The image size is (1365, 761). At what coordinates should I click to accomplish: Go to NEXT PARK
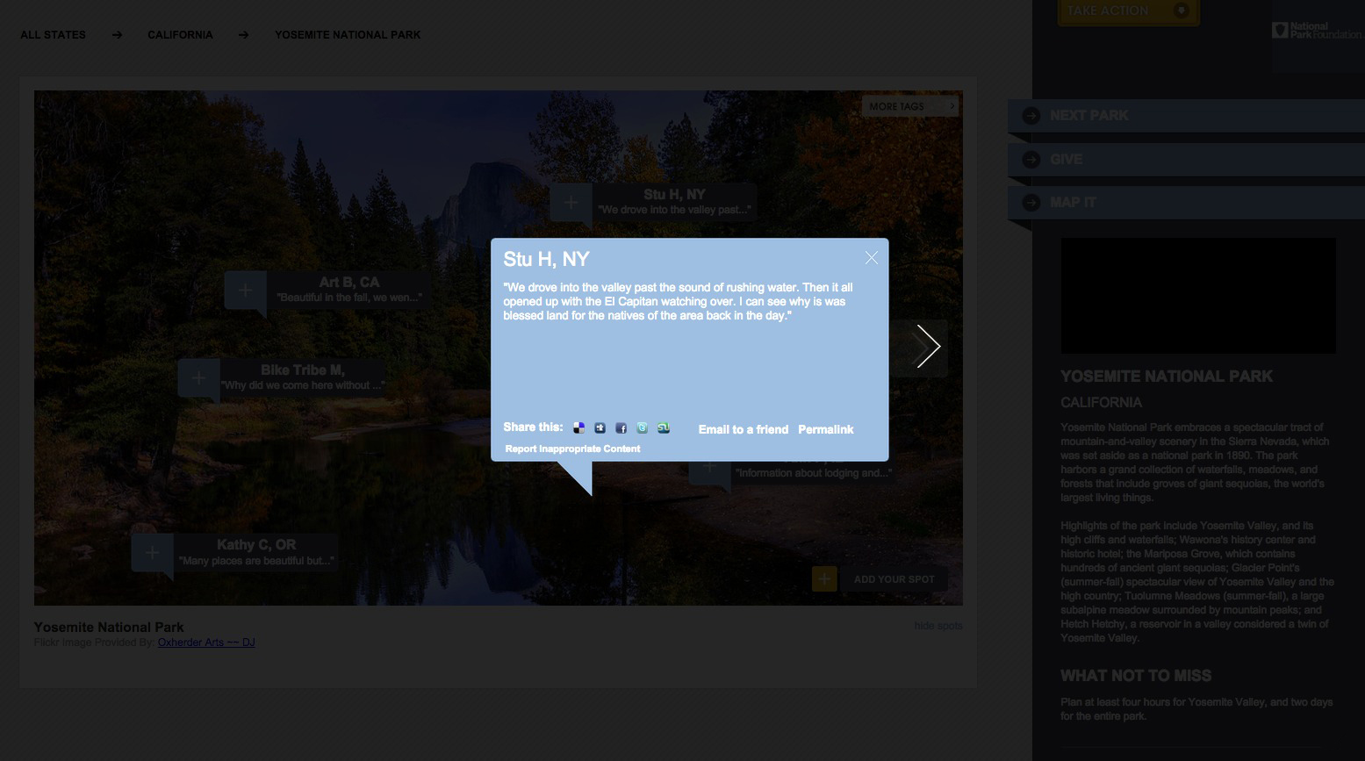click(x=1186, y=116)
